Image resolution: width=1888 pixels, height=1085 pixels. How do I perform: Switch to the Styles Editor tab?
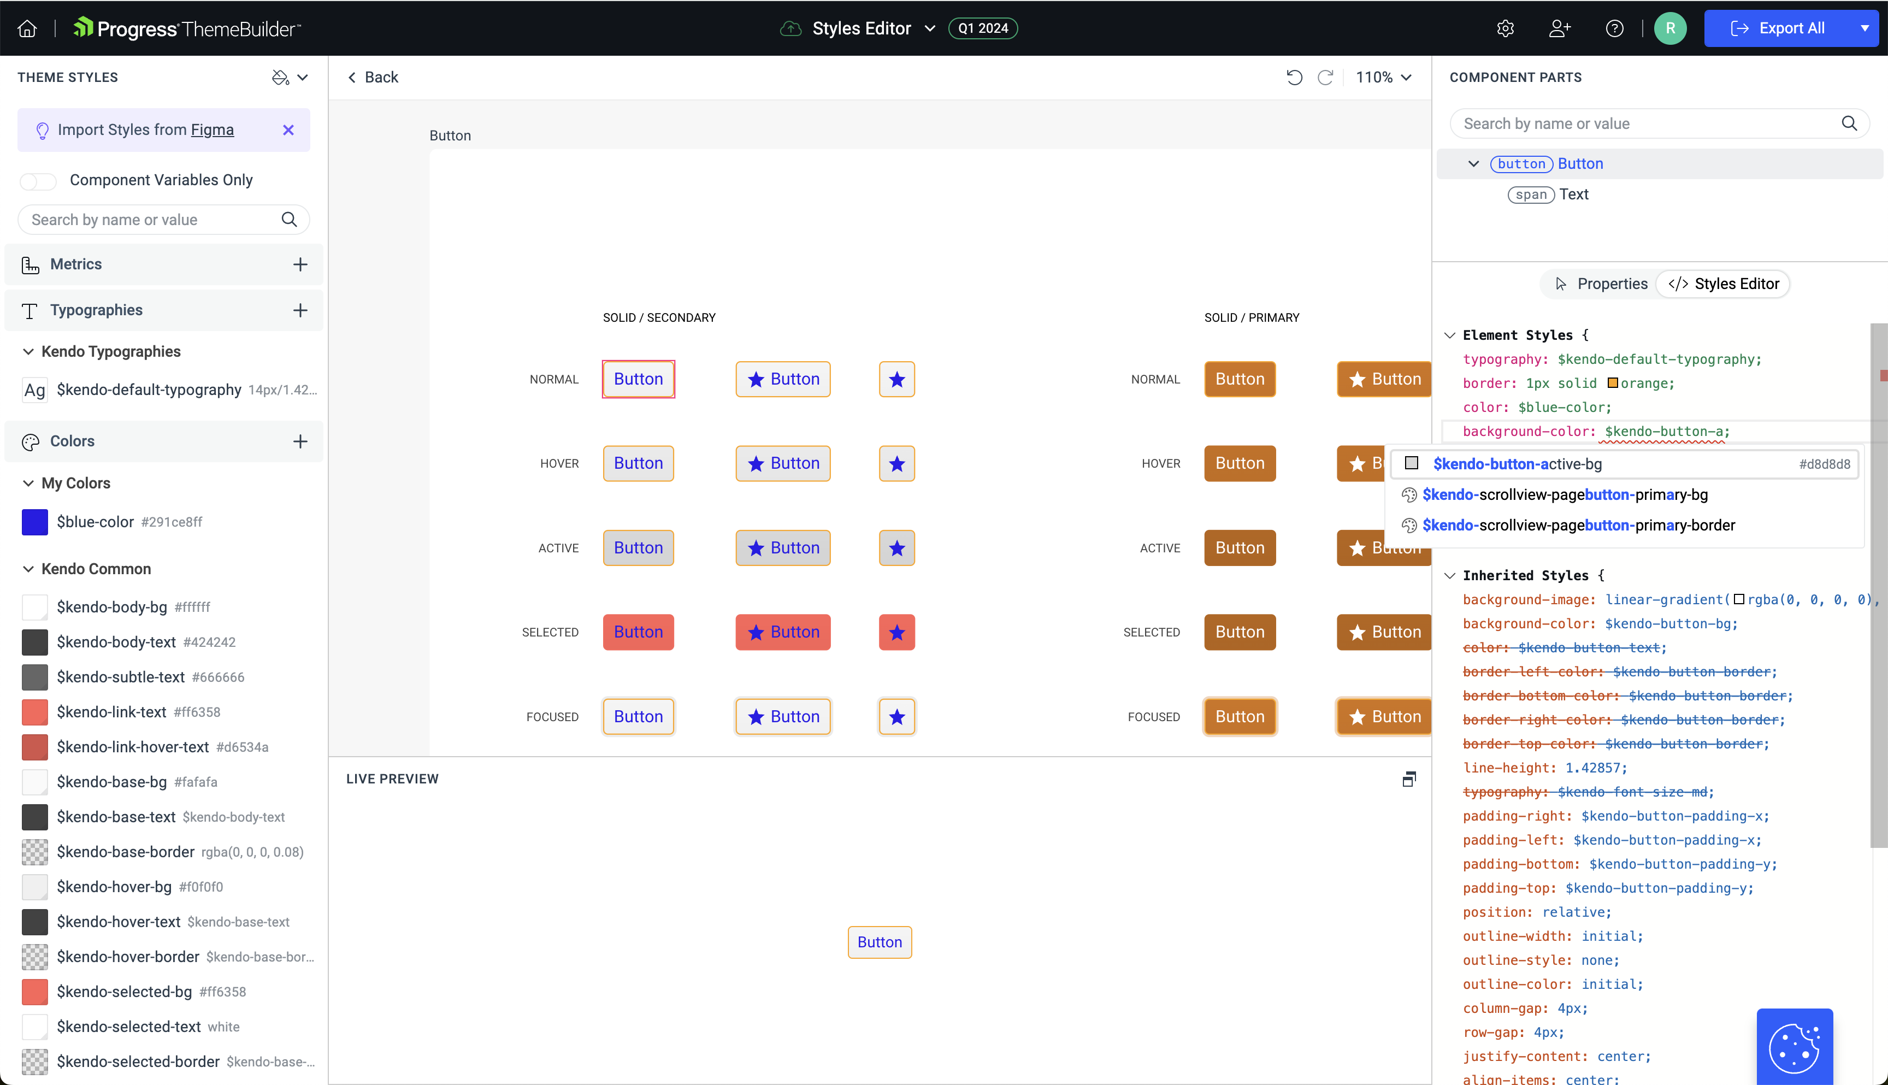point(1722,284)
